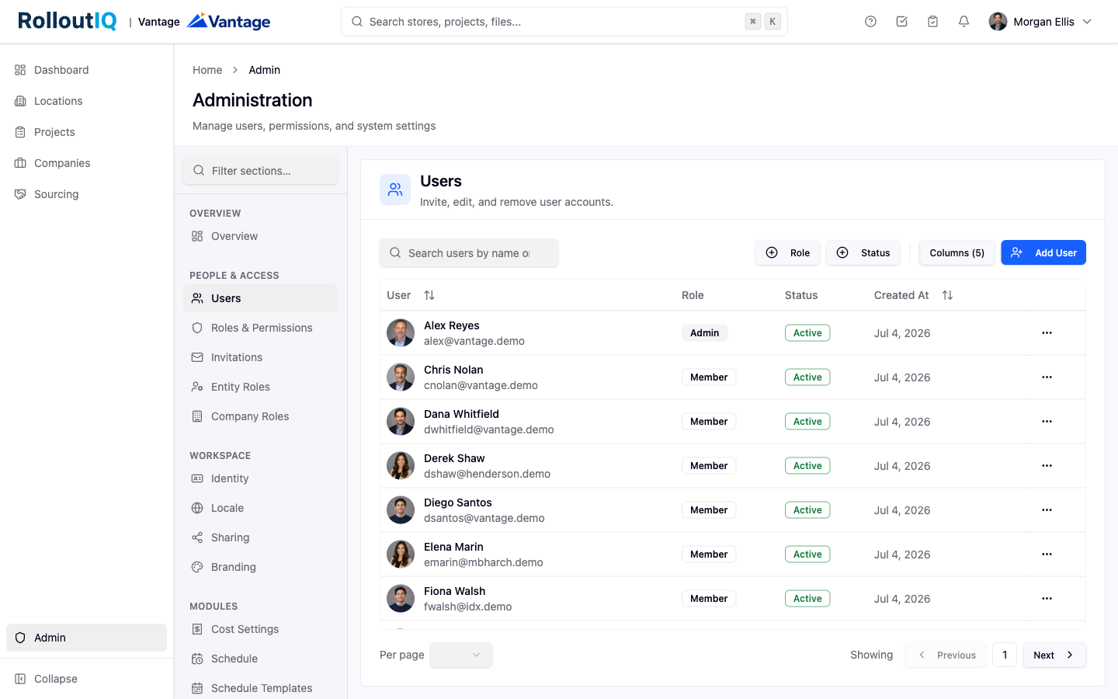Click the RolloutIQ logo
Screen dimensions: 1118x699
68,21
